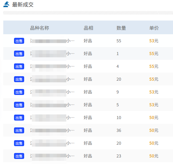Click the 53元 price in first row
The width and height of the screenshot is (173, 164).
pos(154,41)
